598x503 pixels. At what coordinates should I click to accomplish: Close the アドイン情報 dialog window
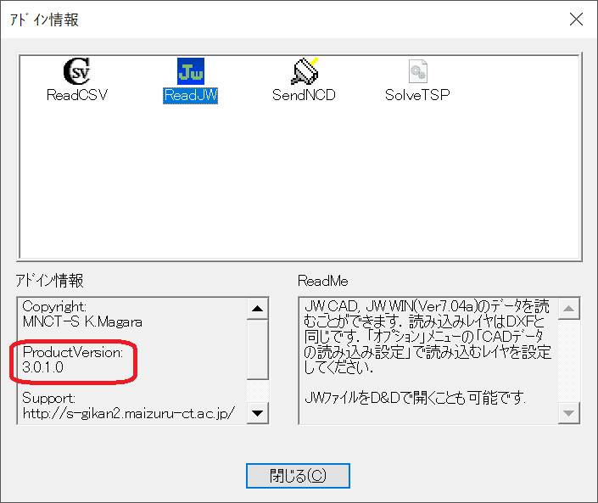[x=576, y=19]
